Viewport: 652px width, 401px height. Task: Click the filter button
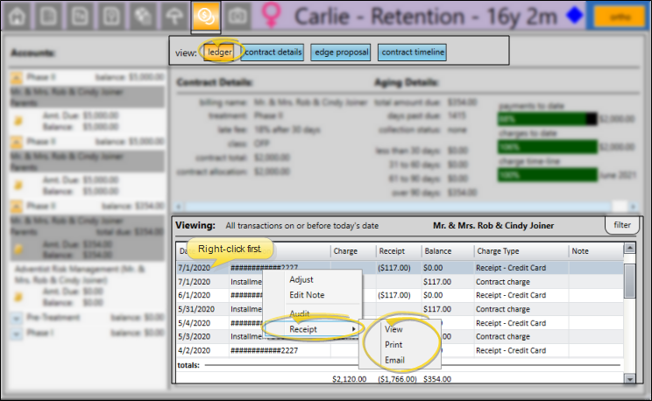point(622,225)
